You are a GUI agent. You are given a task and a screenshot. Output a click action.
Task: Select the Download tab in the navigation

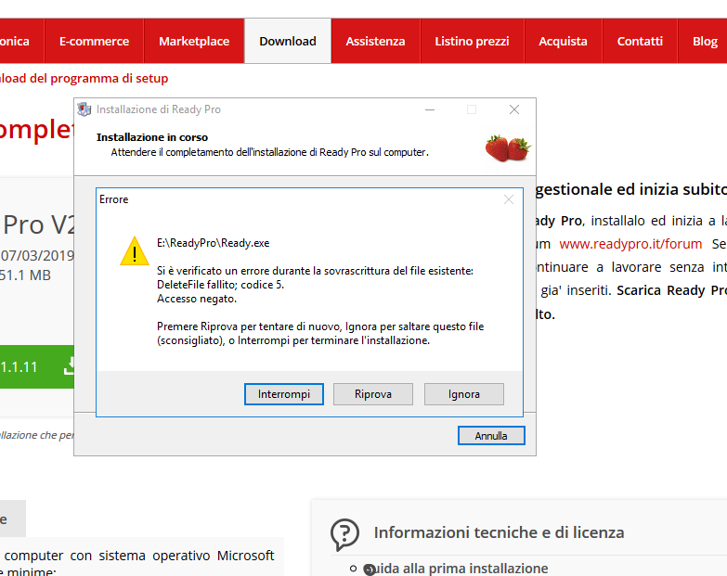pyautogui.click(x=288, y=41)
